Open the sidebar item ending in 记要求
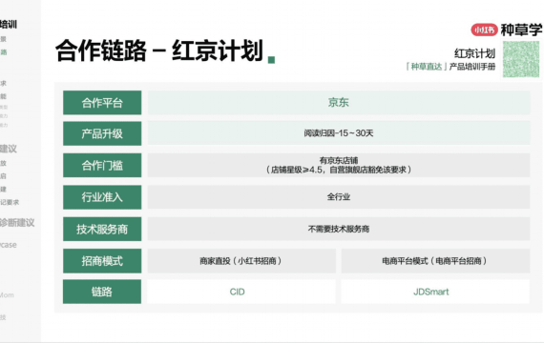Screen dimensions: 544x343 click(x=10, y=202)
